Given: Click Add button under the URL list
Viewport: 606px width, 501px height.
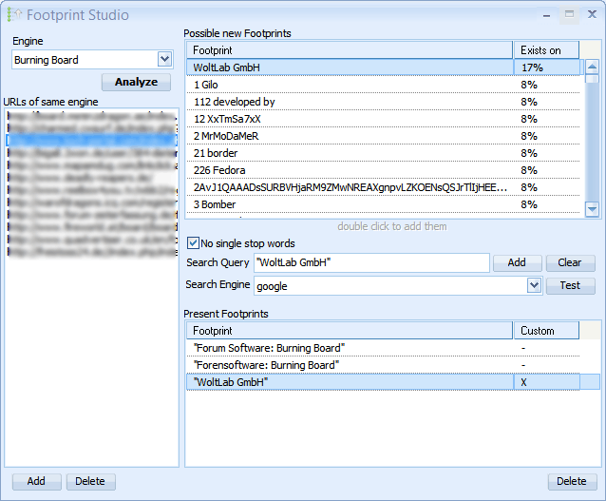Looking at the screenshot, I should [36, 481].
